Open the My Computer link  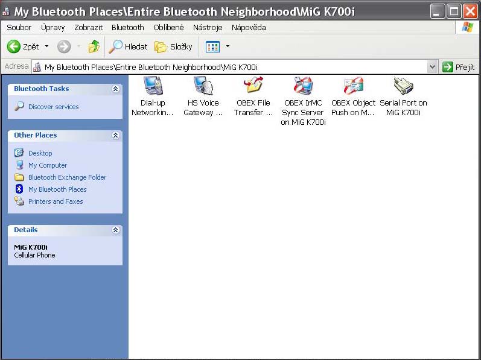point(48,165)
